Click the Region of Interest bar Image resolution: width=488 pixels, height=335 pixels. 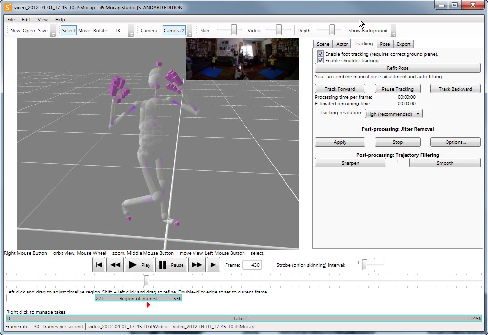(138, 298)
